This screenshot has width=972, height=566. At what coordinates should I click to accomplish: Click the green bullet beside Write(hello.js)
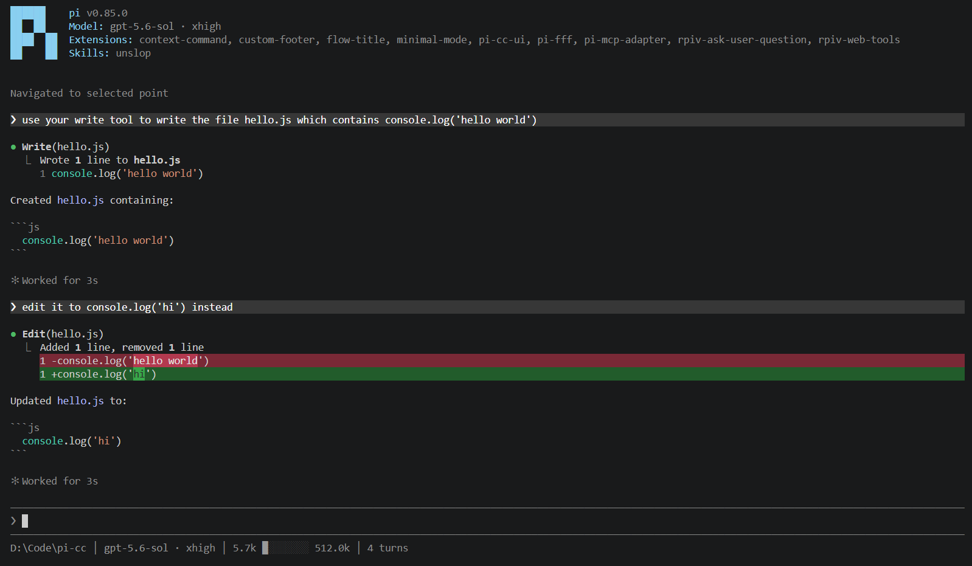pos(13,147)
